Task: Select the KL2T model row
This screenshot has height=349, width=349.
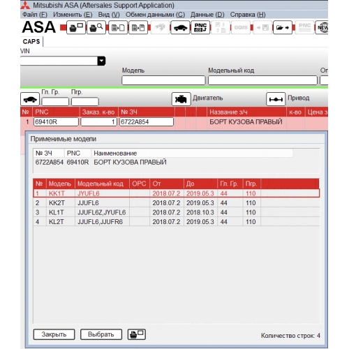Action: [x=177, y=222]
